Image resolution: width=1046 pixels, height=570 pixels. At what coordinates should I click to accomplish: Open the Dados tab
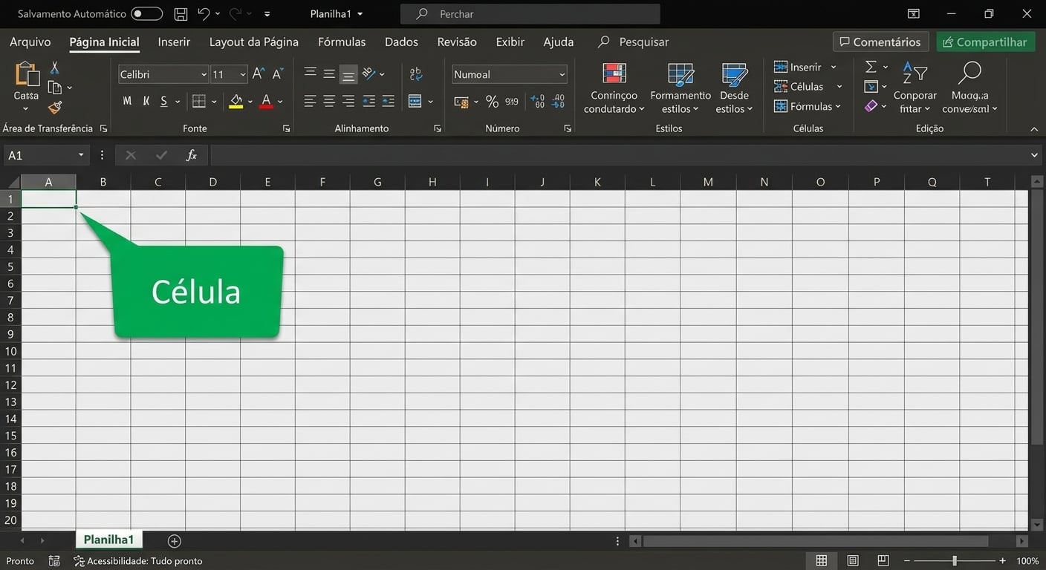click(401, 42)
